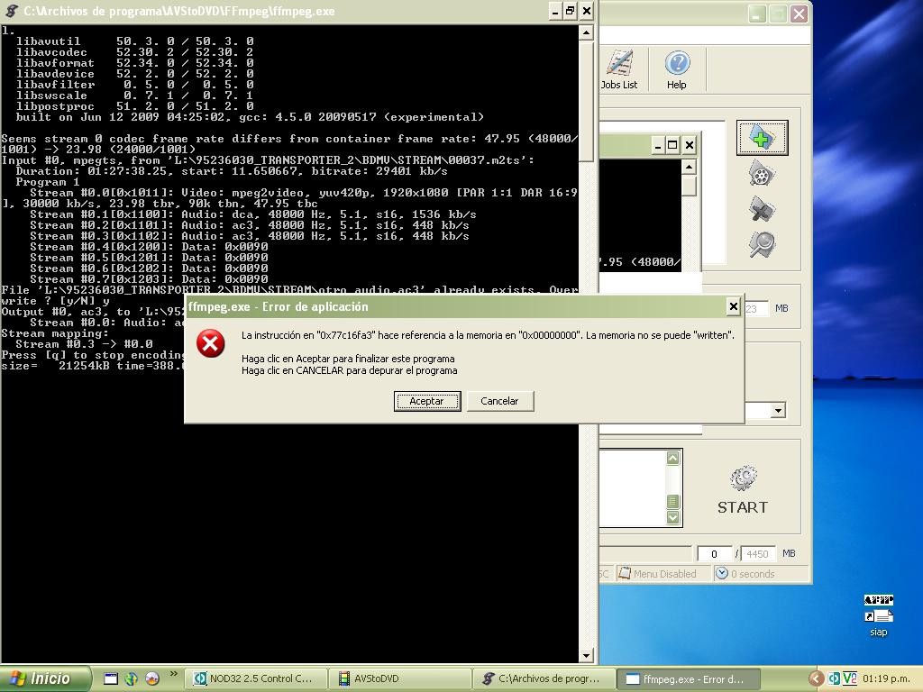923x692 pixels.
Task: Open Jobs List in the AVStoDVD toolbar
Action: coord(618,69)
